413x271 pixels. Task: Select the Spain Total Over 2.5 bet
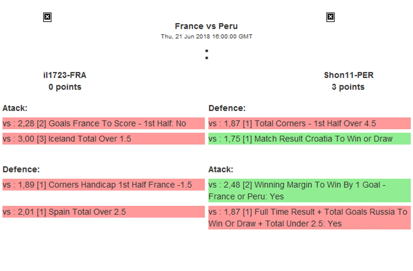(x=104, y=212)
